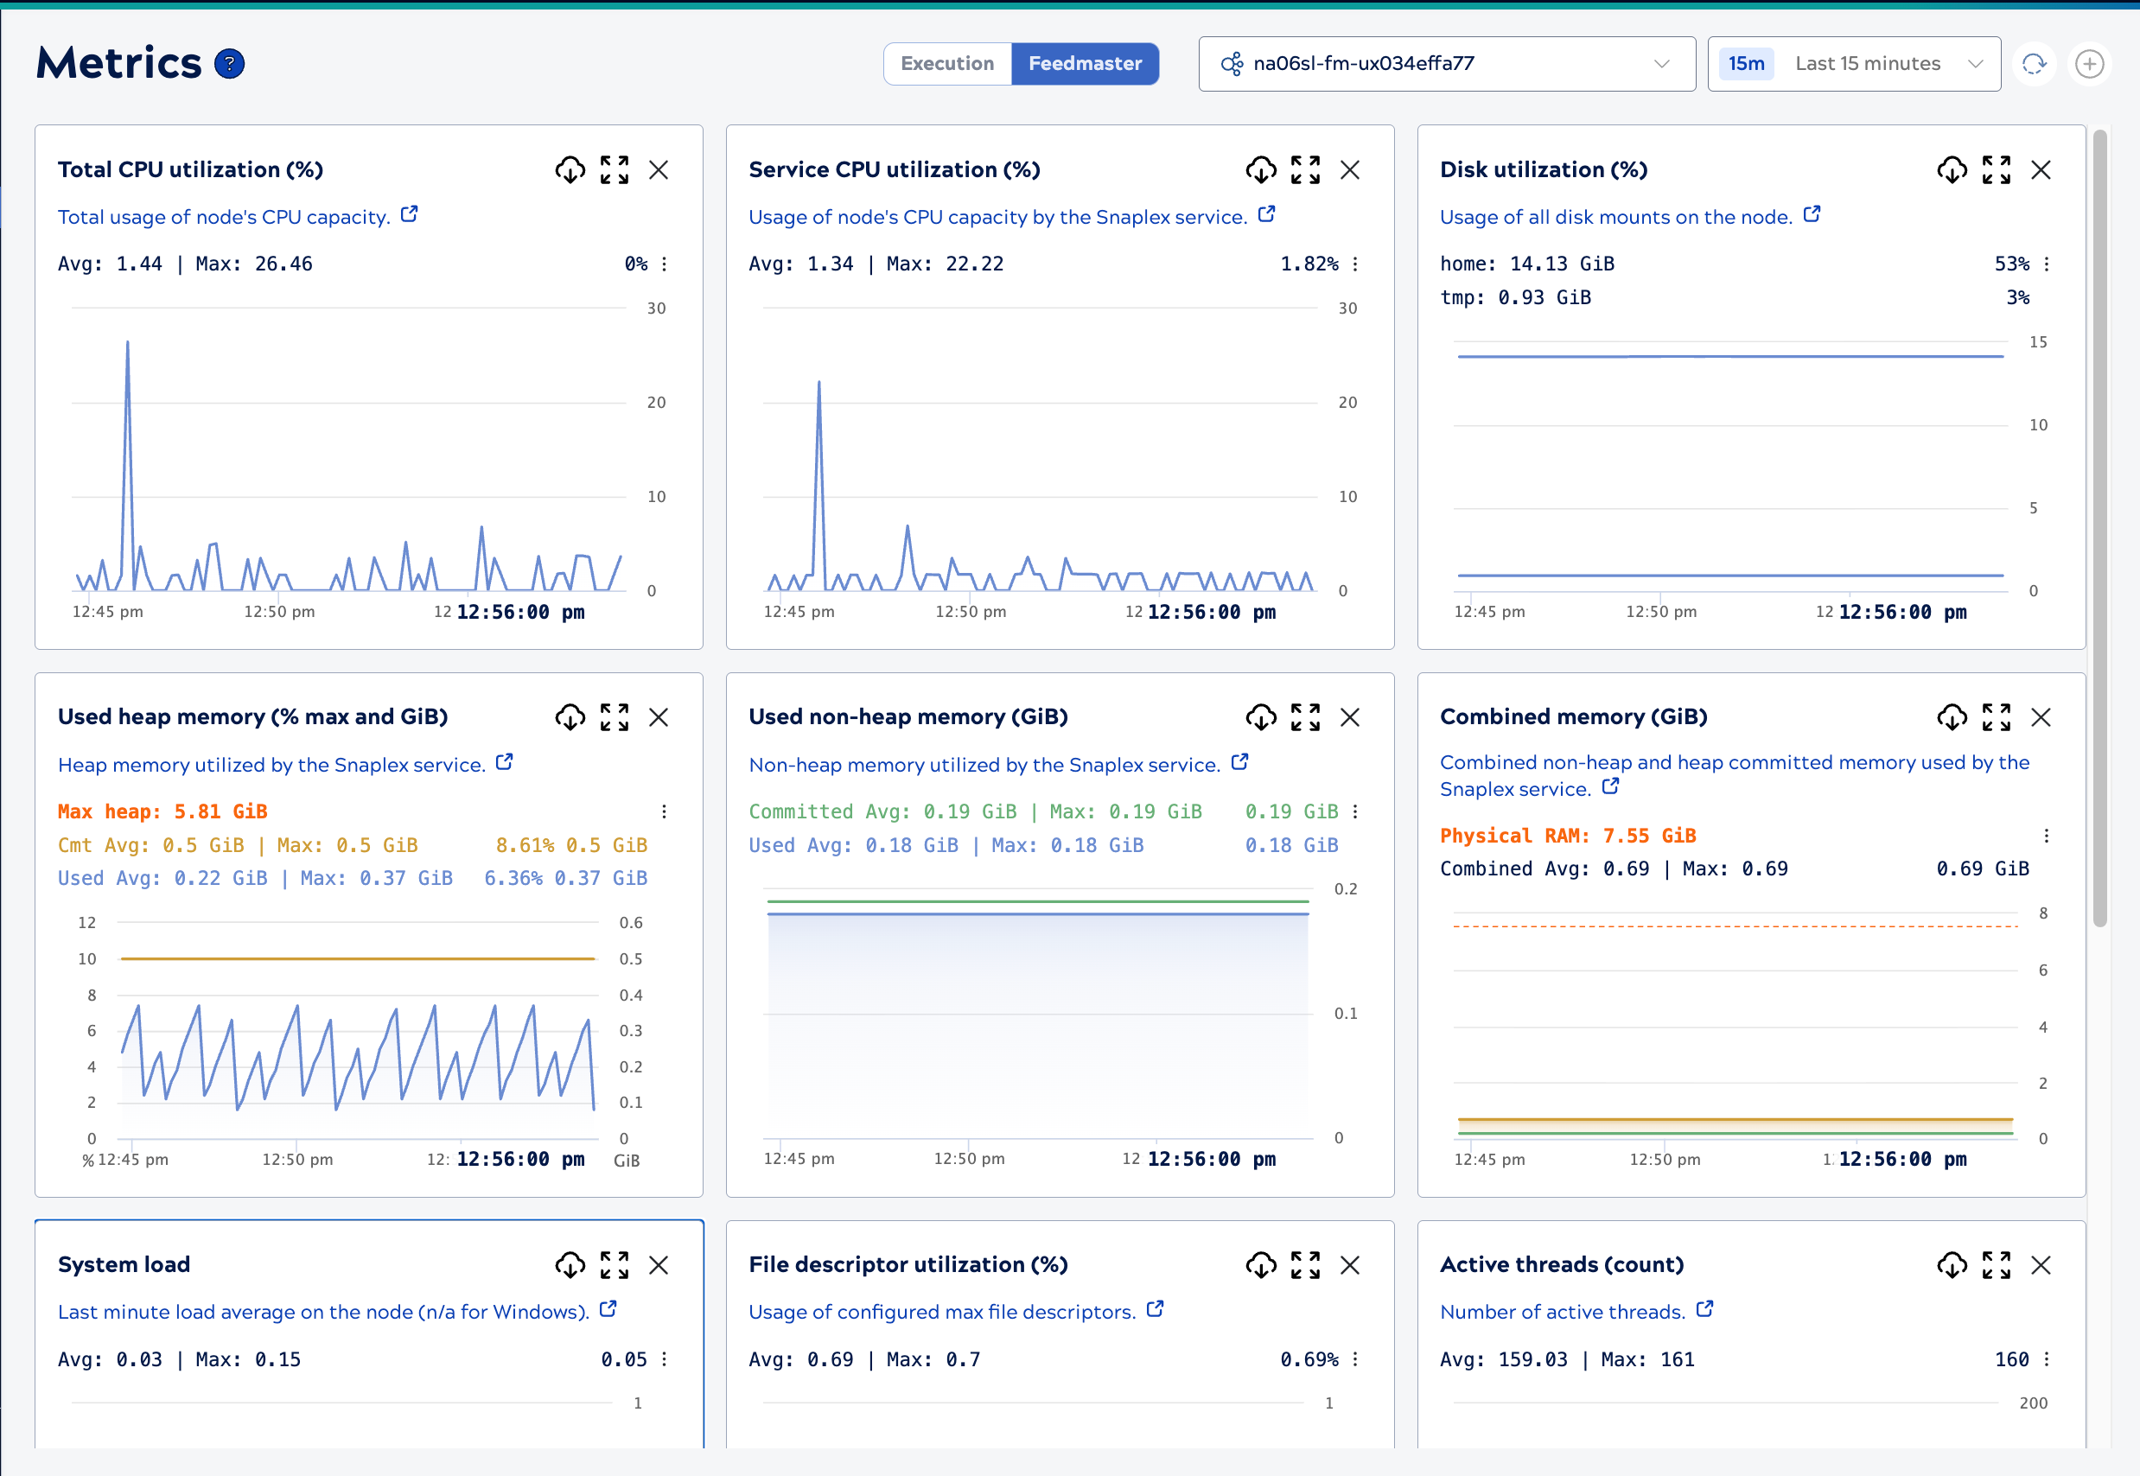Close the File descriptor utilization panel
Viewport: 2140px width, 1476px height.
[1349, 1265]
